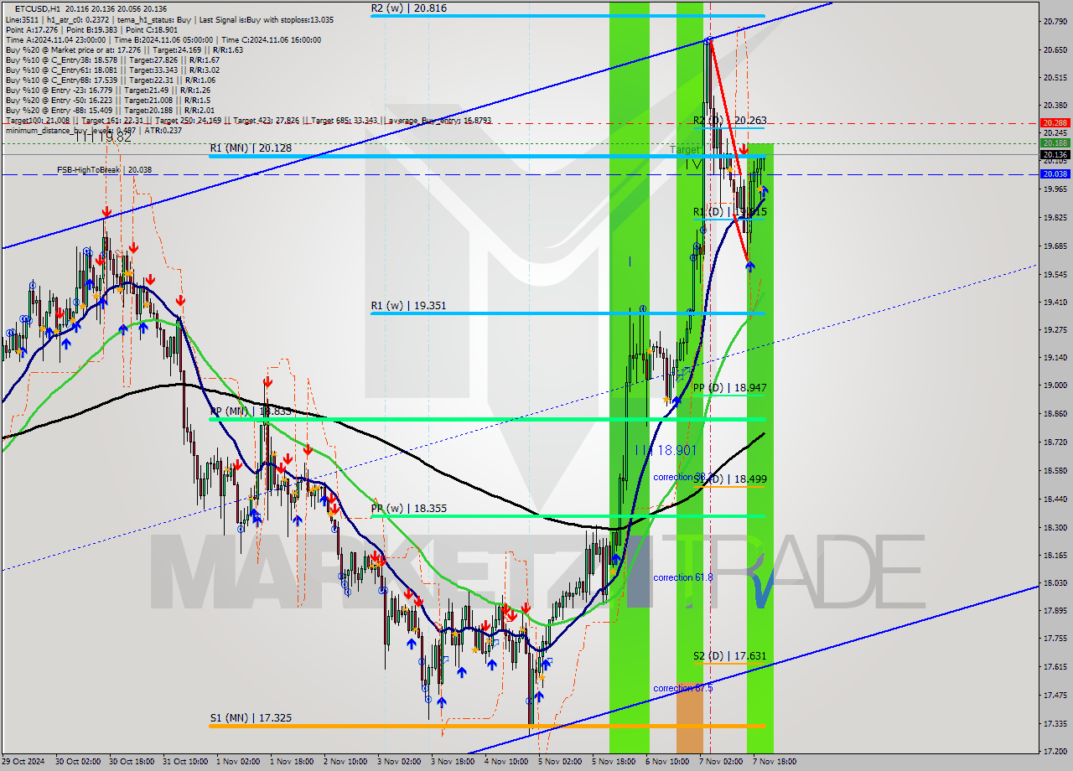
Task: Click the 'correction 61.8' Fibonacci label
Action: pyautogui.click(x=683, y=577)
